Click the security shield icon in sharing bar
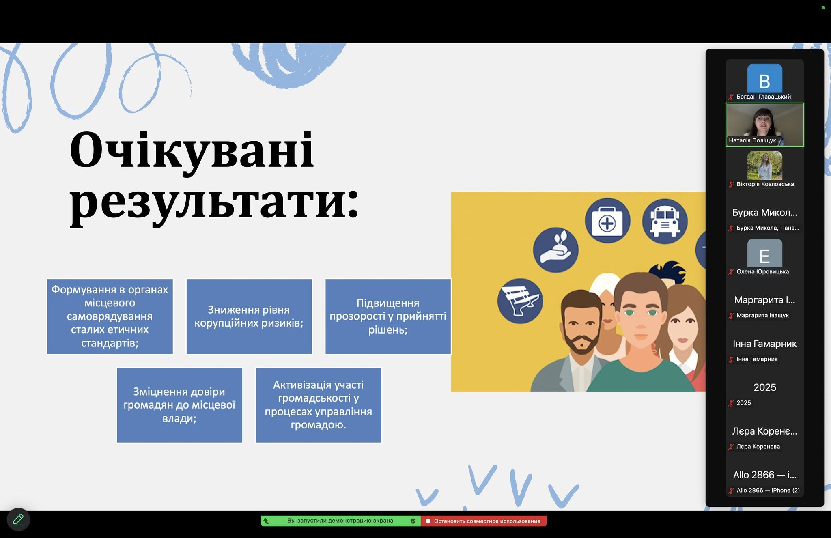This screenshot has height=538, width=831. click(x=413, y=521)
